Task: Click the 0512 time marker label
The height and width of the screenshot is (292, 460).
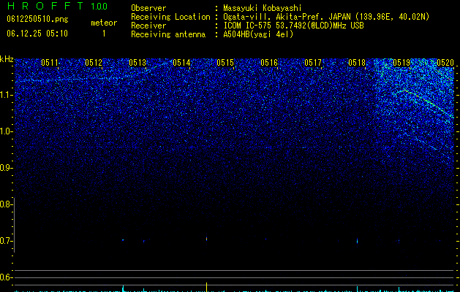Action: click(x=94, y=63)
